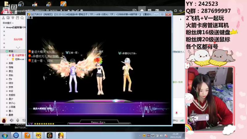Screen dimensions: 247x139
Task: Expand the 中奖 sub-channel
Action: [x=11, y=91]
